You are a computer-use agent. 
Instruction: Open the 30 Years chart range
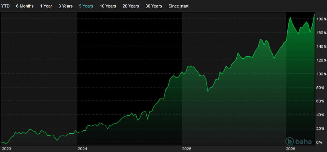pos(154,6)
